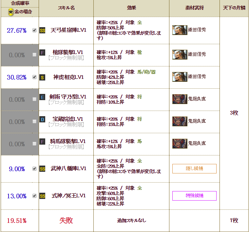Select skill name 天弓星宿陣LV1
250x232 pixels.
[68, 30]
